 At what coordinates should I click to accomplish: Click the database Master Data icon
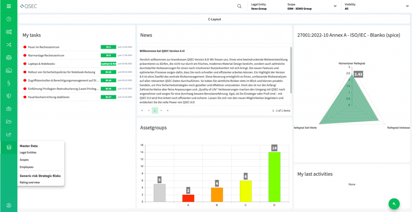(8, 147)
